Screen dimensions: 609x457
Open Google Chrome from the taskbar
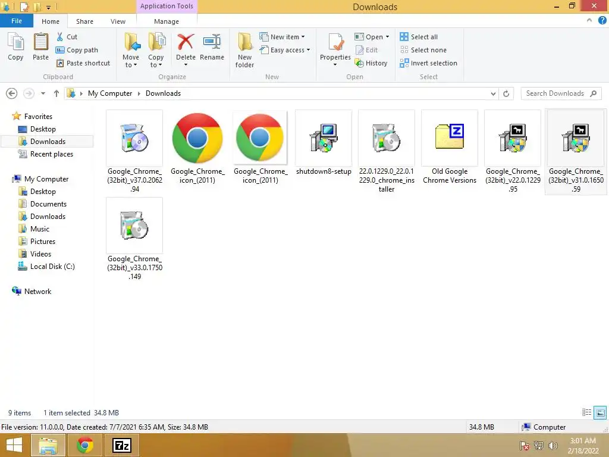(85, 445)
